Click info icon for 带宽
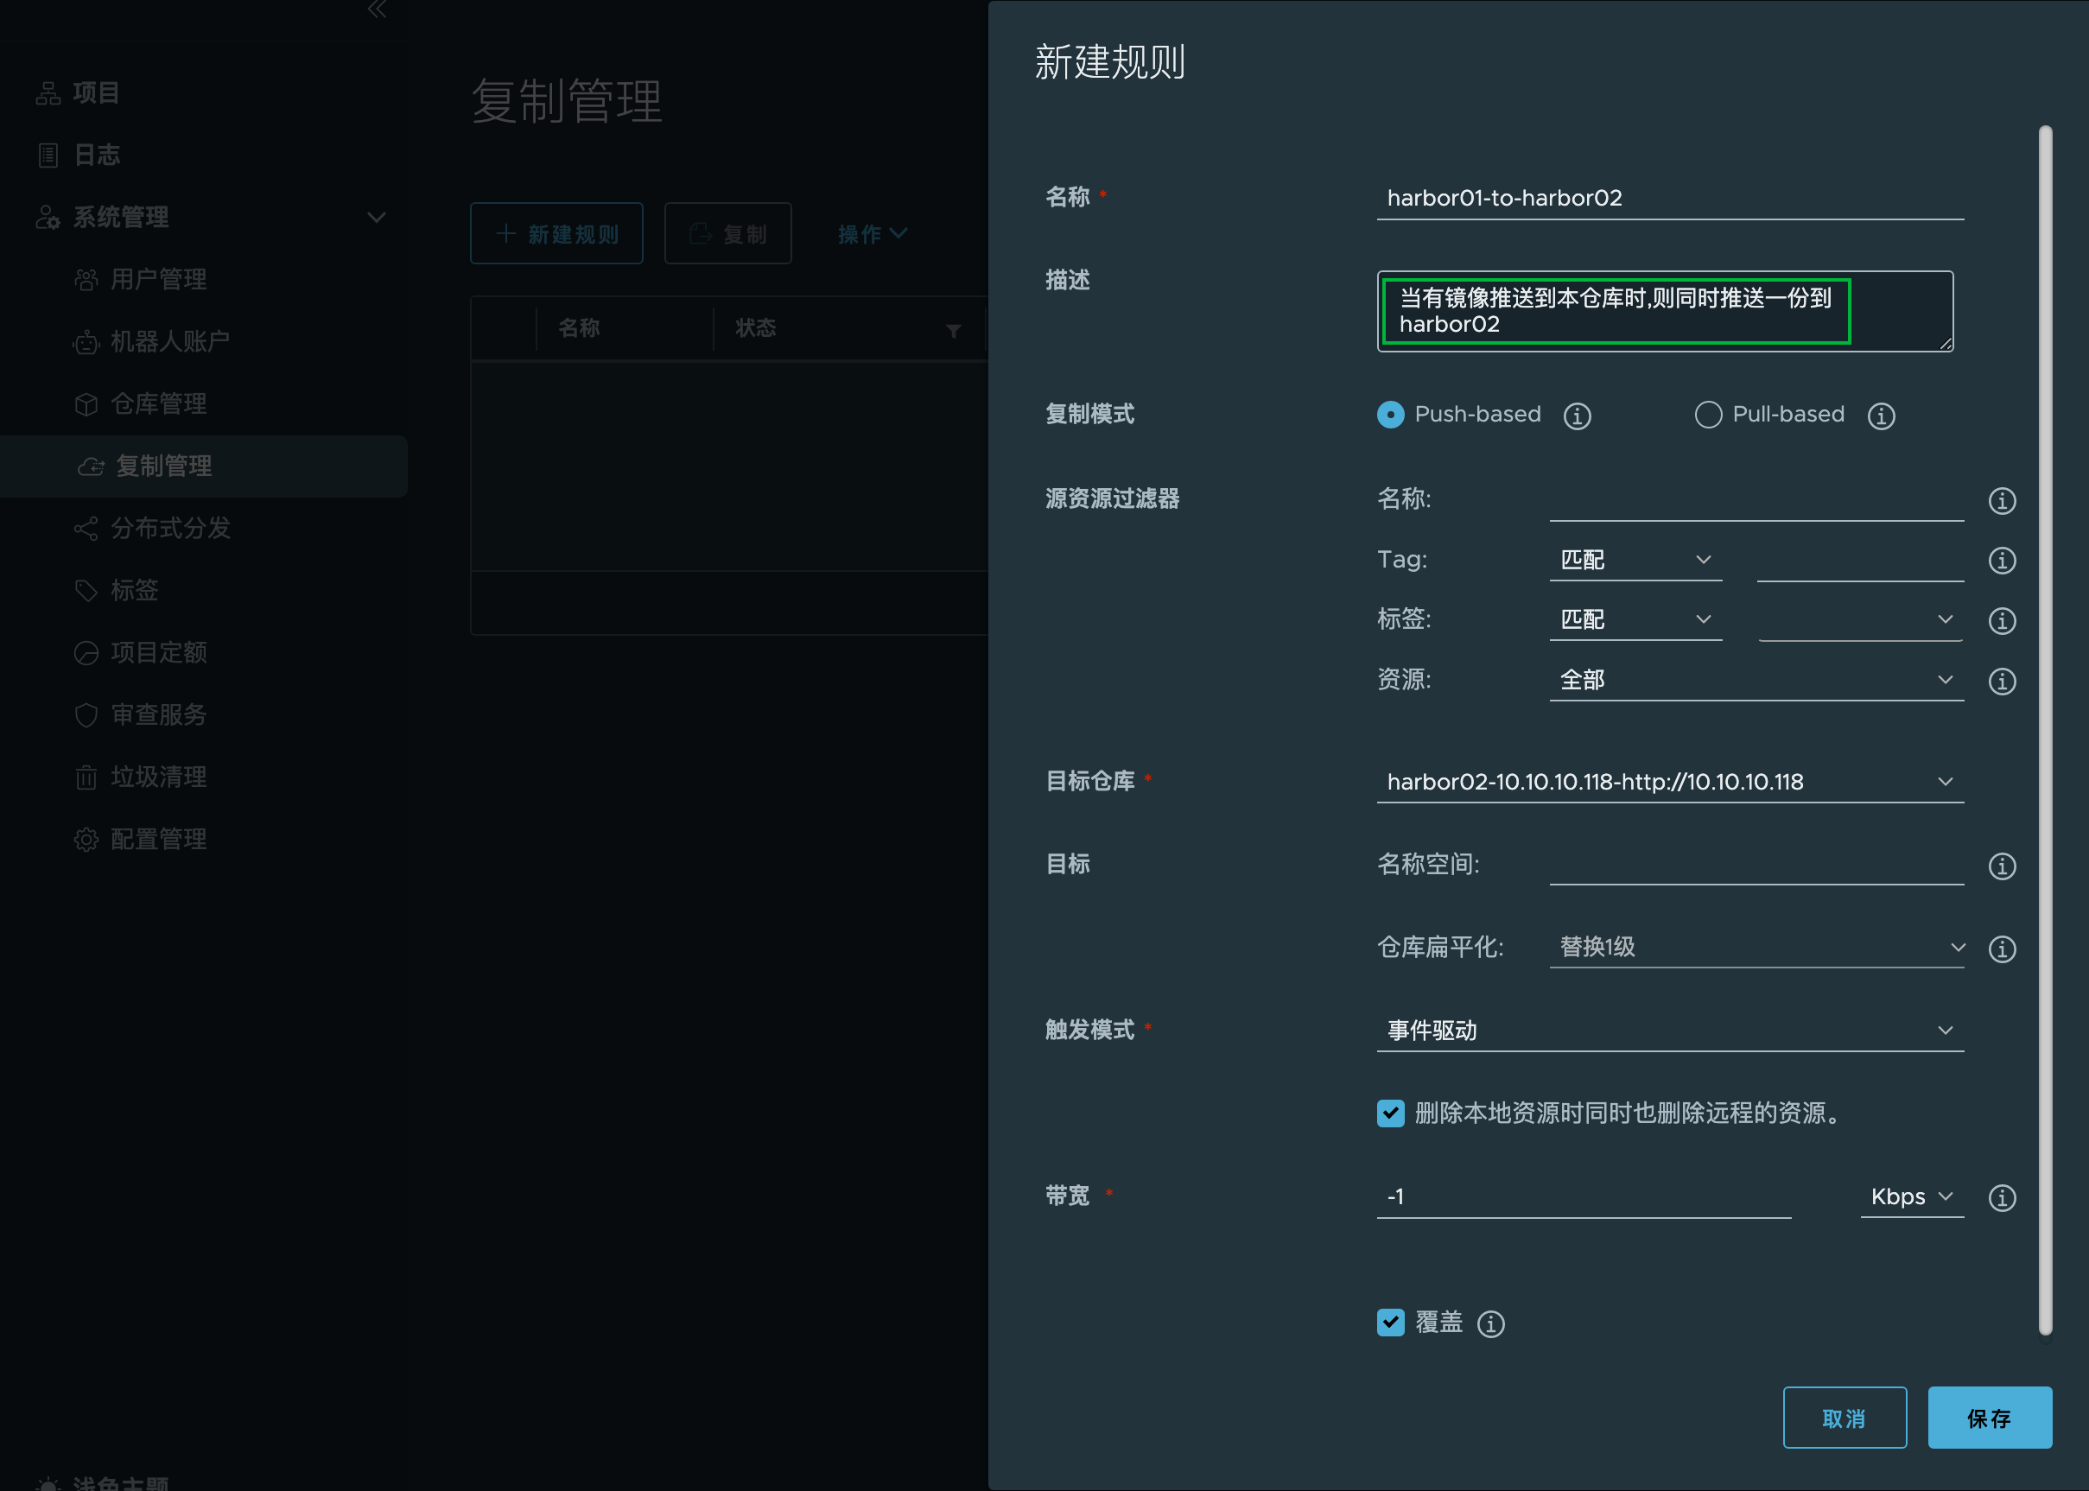Screen dimensions: 2089x1491 (2002, 1197)
